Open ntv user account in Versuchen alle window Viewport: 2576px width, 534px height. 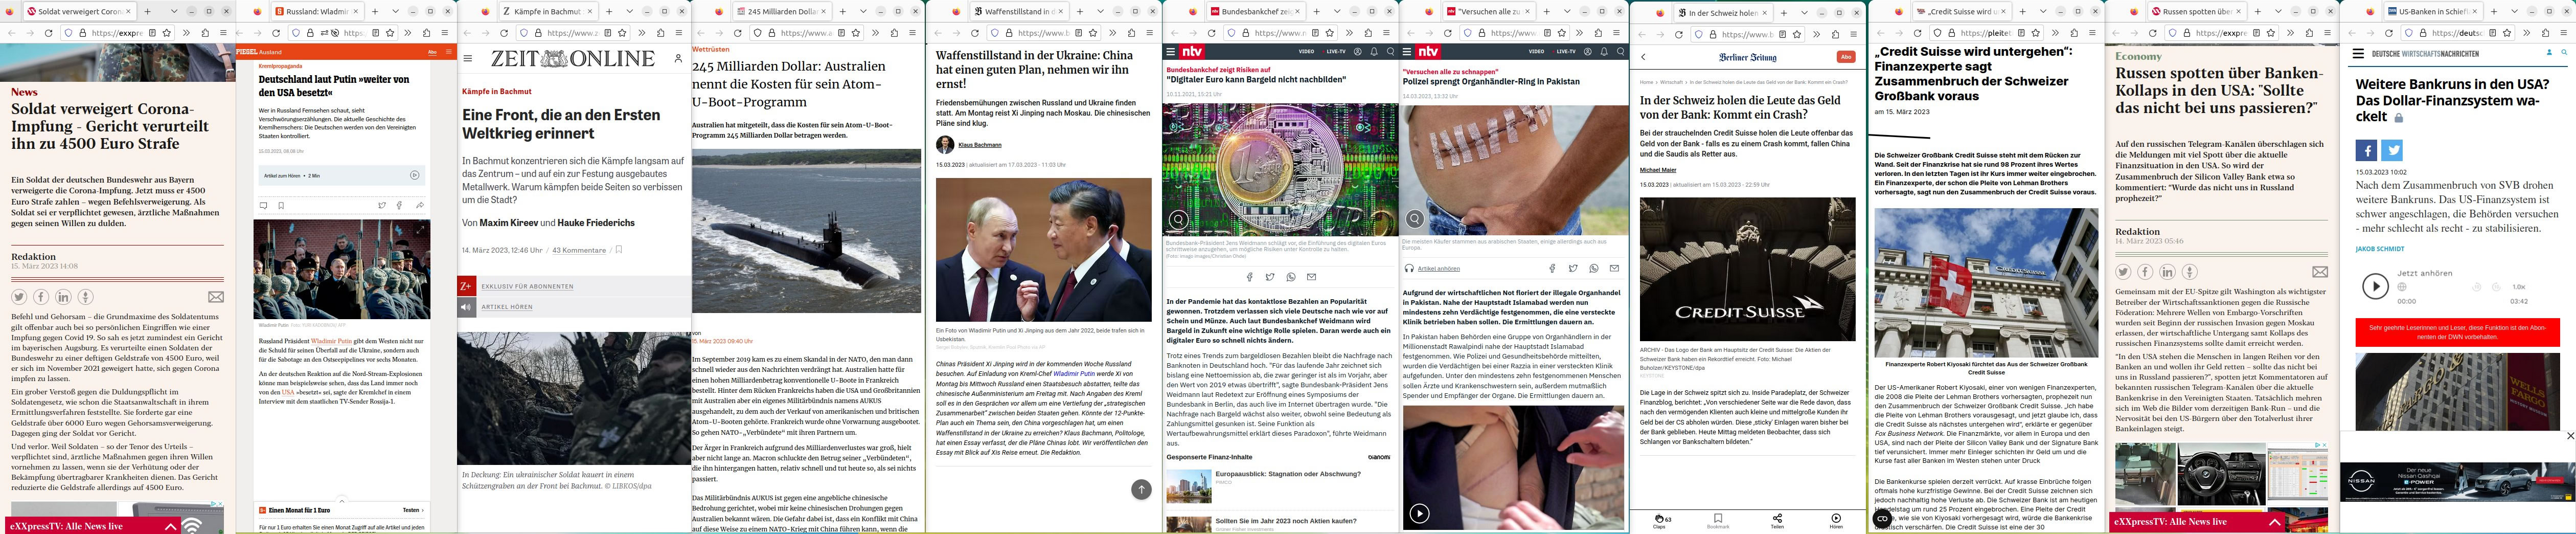tap(1588, 51)
